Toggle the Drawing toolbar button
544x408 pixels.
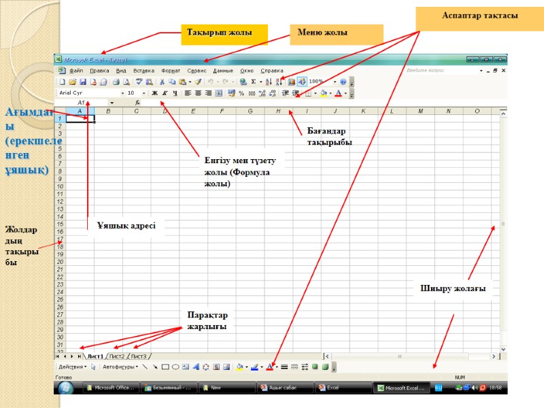point(302,82)
